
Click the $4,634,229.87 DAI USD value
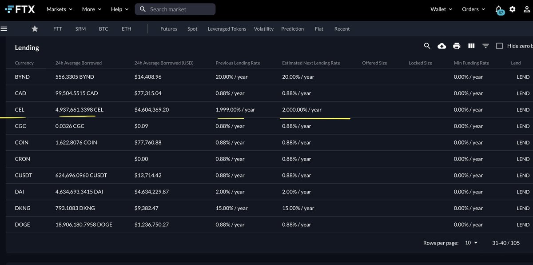(151, 192)
